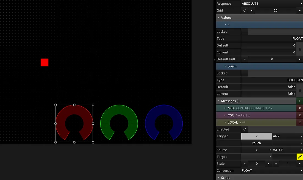Click the x Type FLOAT value
The width and height of the screenshot is (303, 180).
[297, 38]
